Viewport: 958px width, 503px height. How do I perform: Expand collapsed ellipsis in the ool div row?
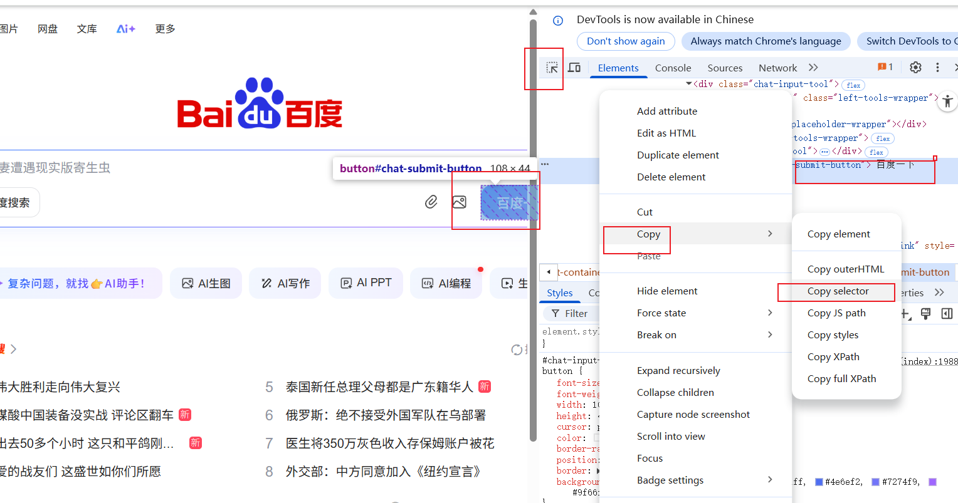[x=824, y=152]
